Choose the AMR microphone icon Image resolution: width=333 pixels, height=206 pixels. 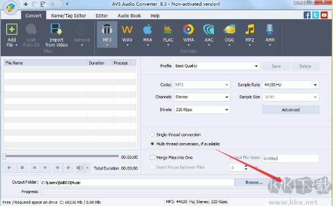point(270,29)
